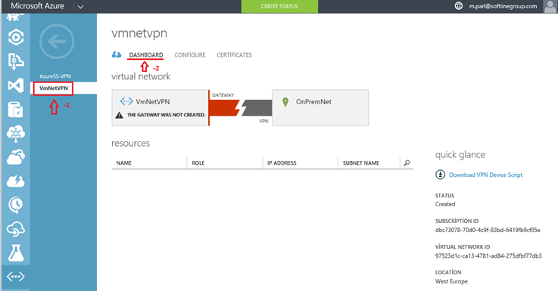Click the OnPremNet local network box
This screenshot has width=558, height=291.
[320, 107]
